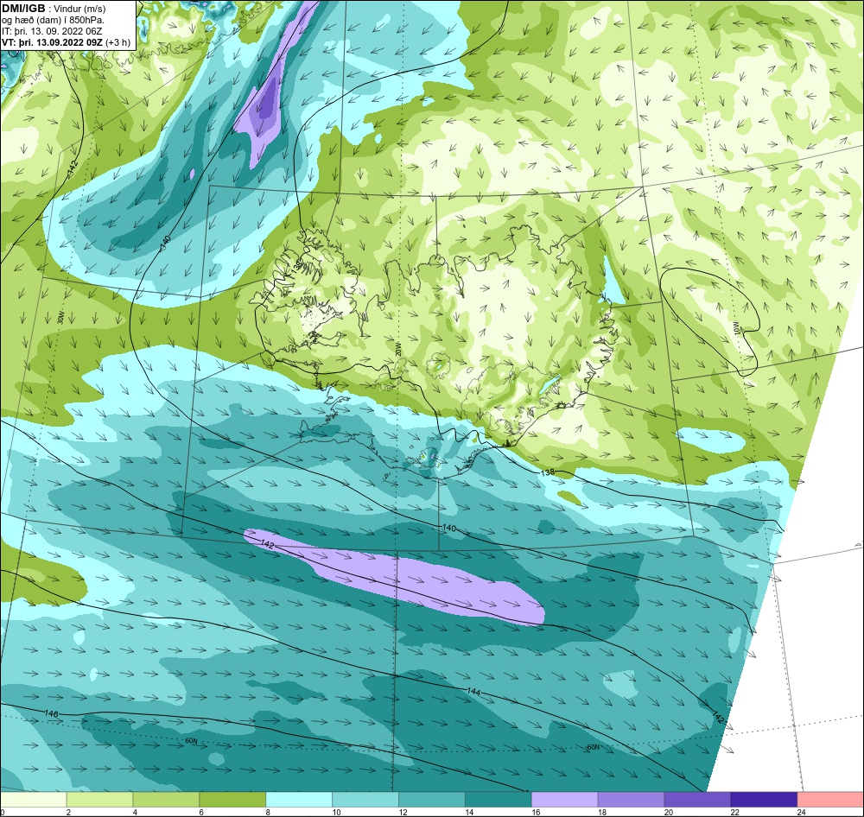Click the lavender 16–18 m/s legend swatch

[x=564, y=800]
